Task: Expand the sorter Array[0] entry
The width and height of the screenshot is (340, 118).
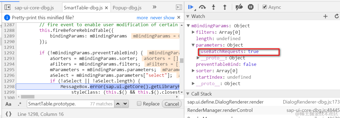Action: pyautogui.click(x=193, y=71)
